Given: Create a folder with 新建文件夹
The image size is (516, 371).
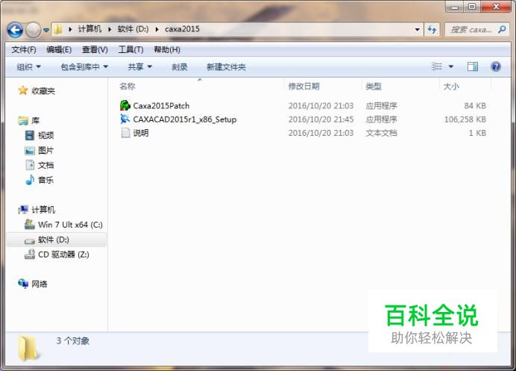Looking at the screenshot, I should (x=226, y=67).
